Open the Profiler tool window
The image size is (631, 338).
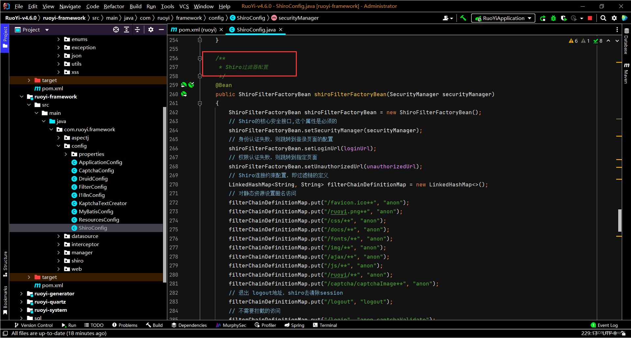point(265,325)
